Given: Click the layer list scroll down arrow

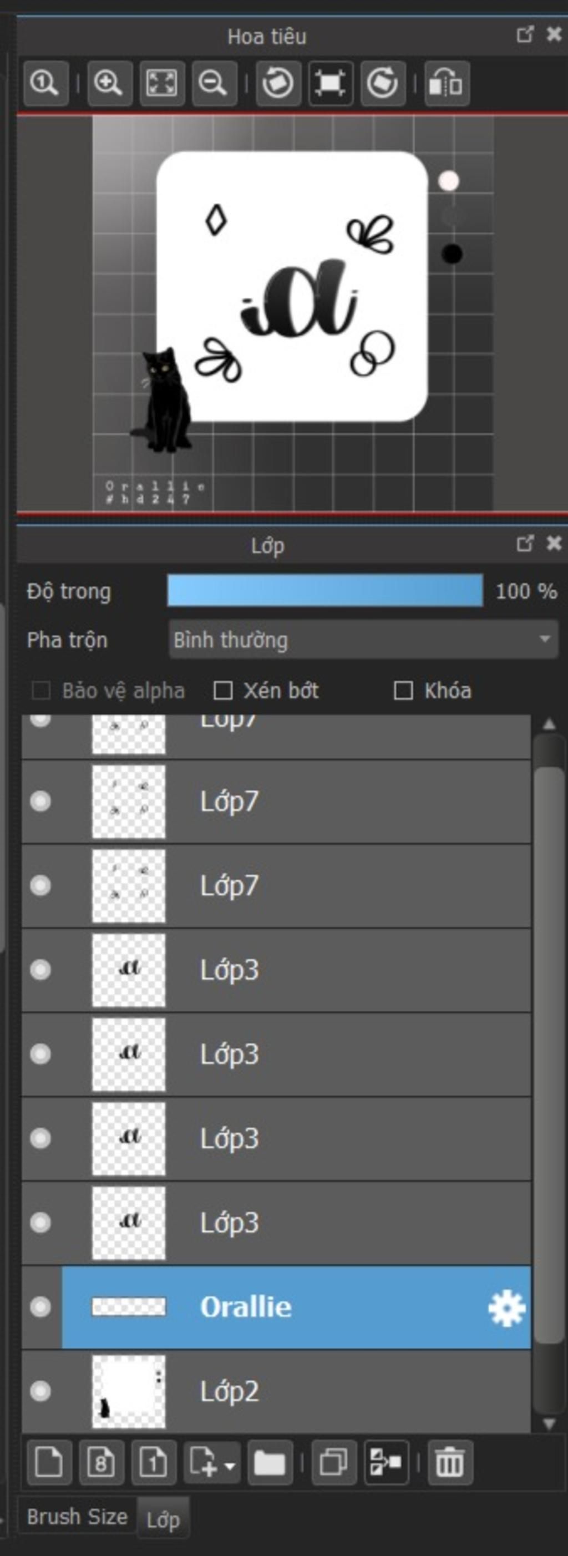Looking at the screenshot, I should (x=549, y=1424).
